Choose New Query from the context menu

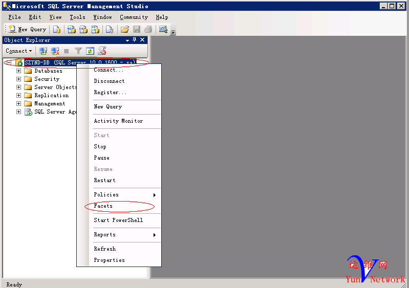pos(119,106)
